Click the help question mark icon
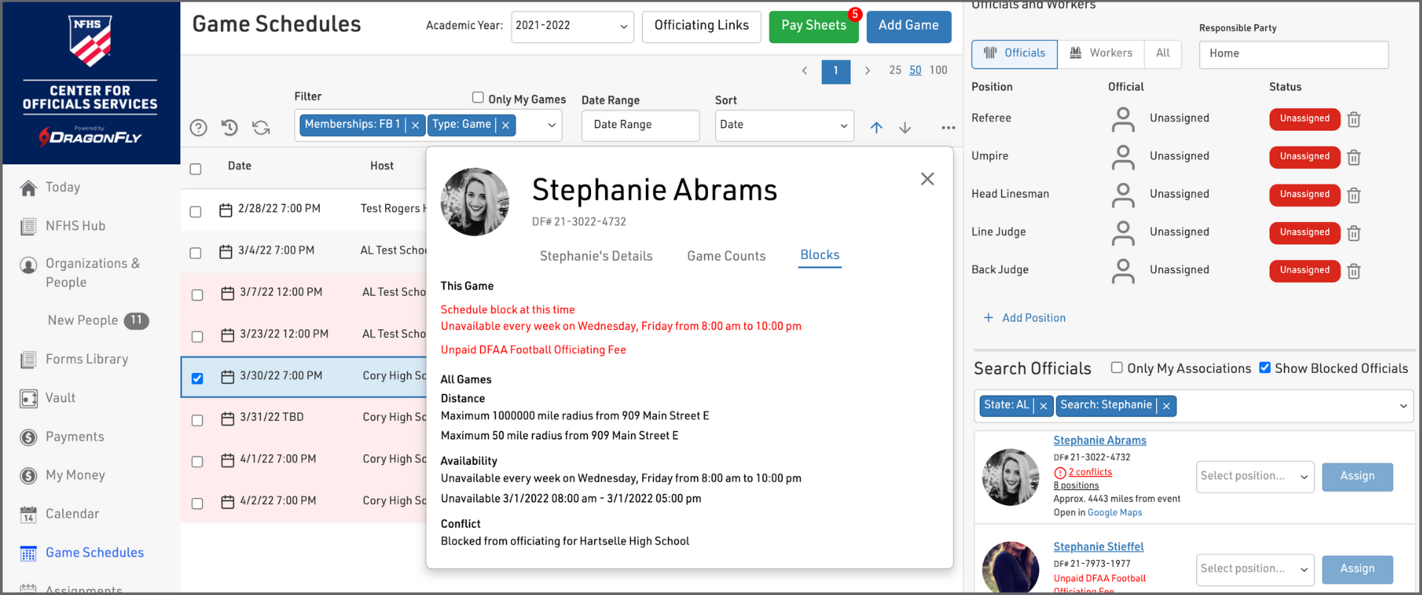This screenshot has width=1422, height=595. [x=198, y=127]
